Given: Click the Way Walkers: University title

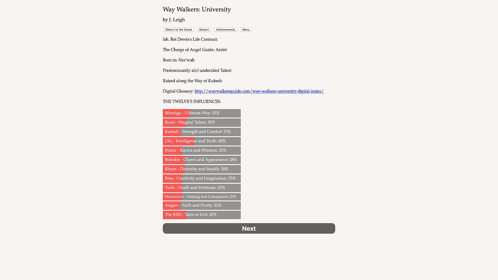Looking at the screenshot, I should [x=197, y=10].
